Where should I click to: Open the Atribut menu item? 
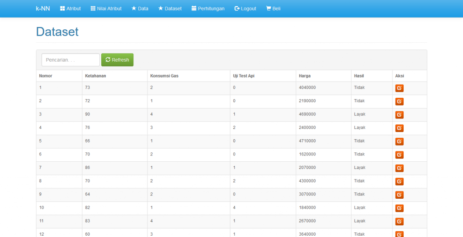click(x=70, y=9)
